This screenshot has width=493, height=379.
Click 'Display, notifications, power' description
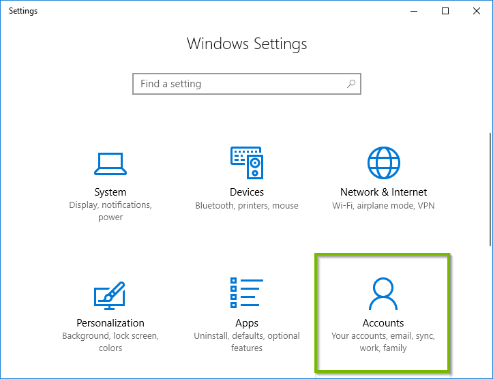coord(110,211)
